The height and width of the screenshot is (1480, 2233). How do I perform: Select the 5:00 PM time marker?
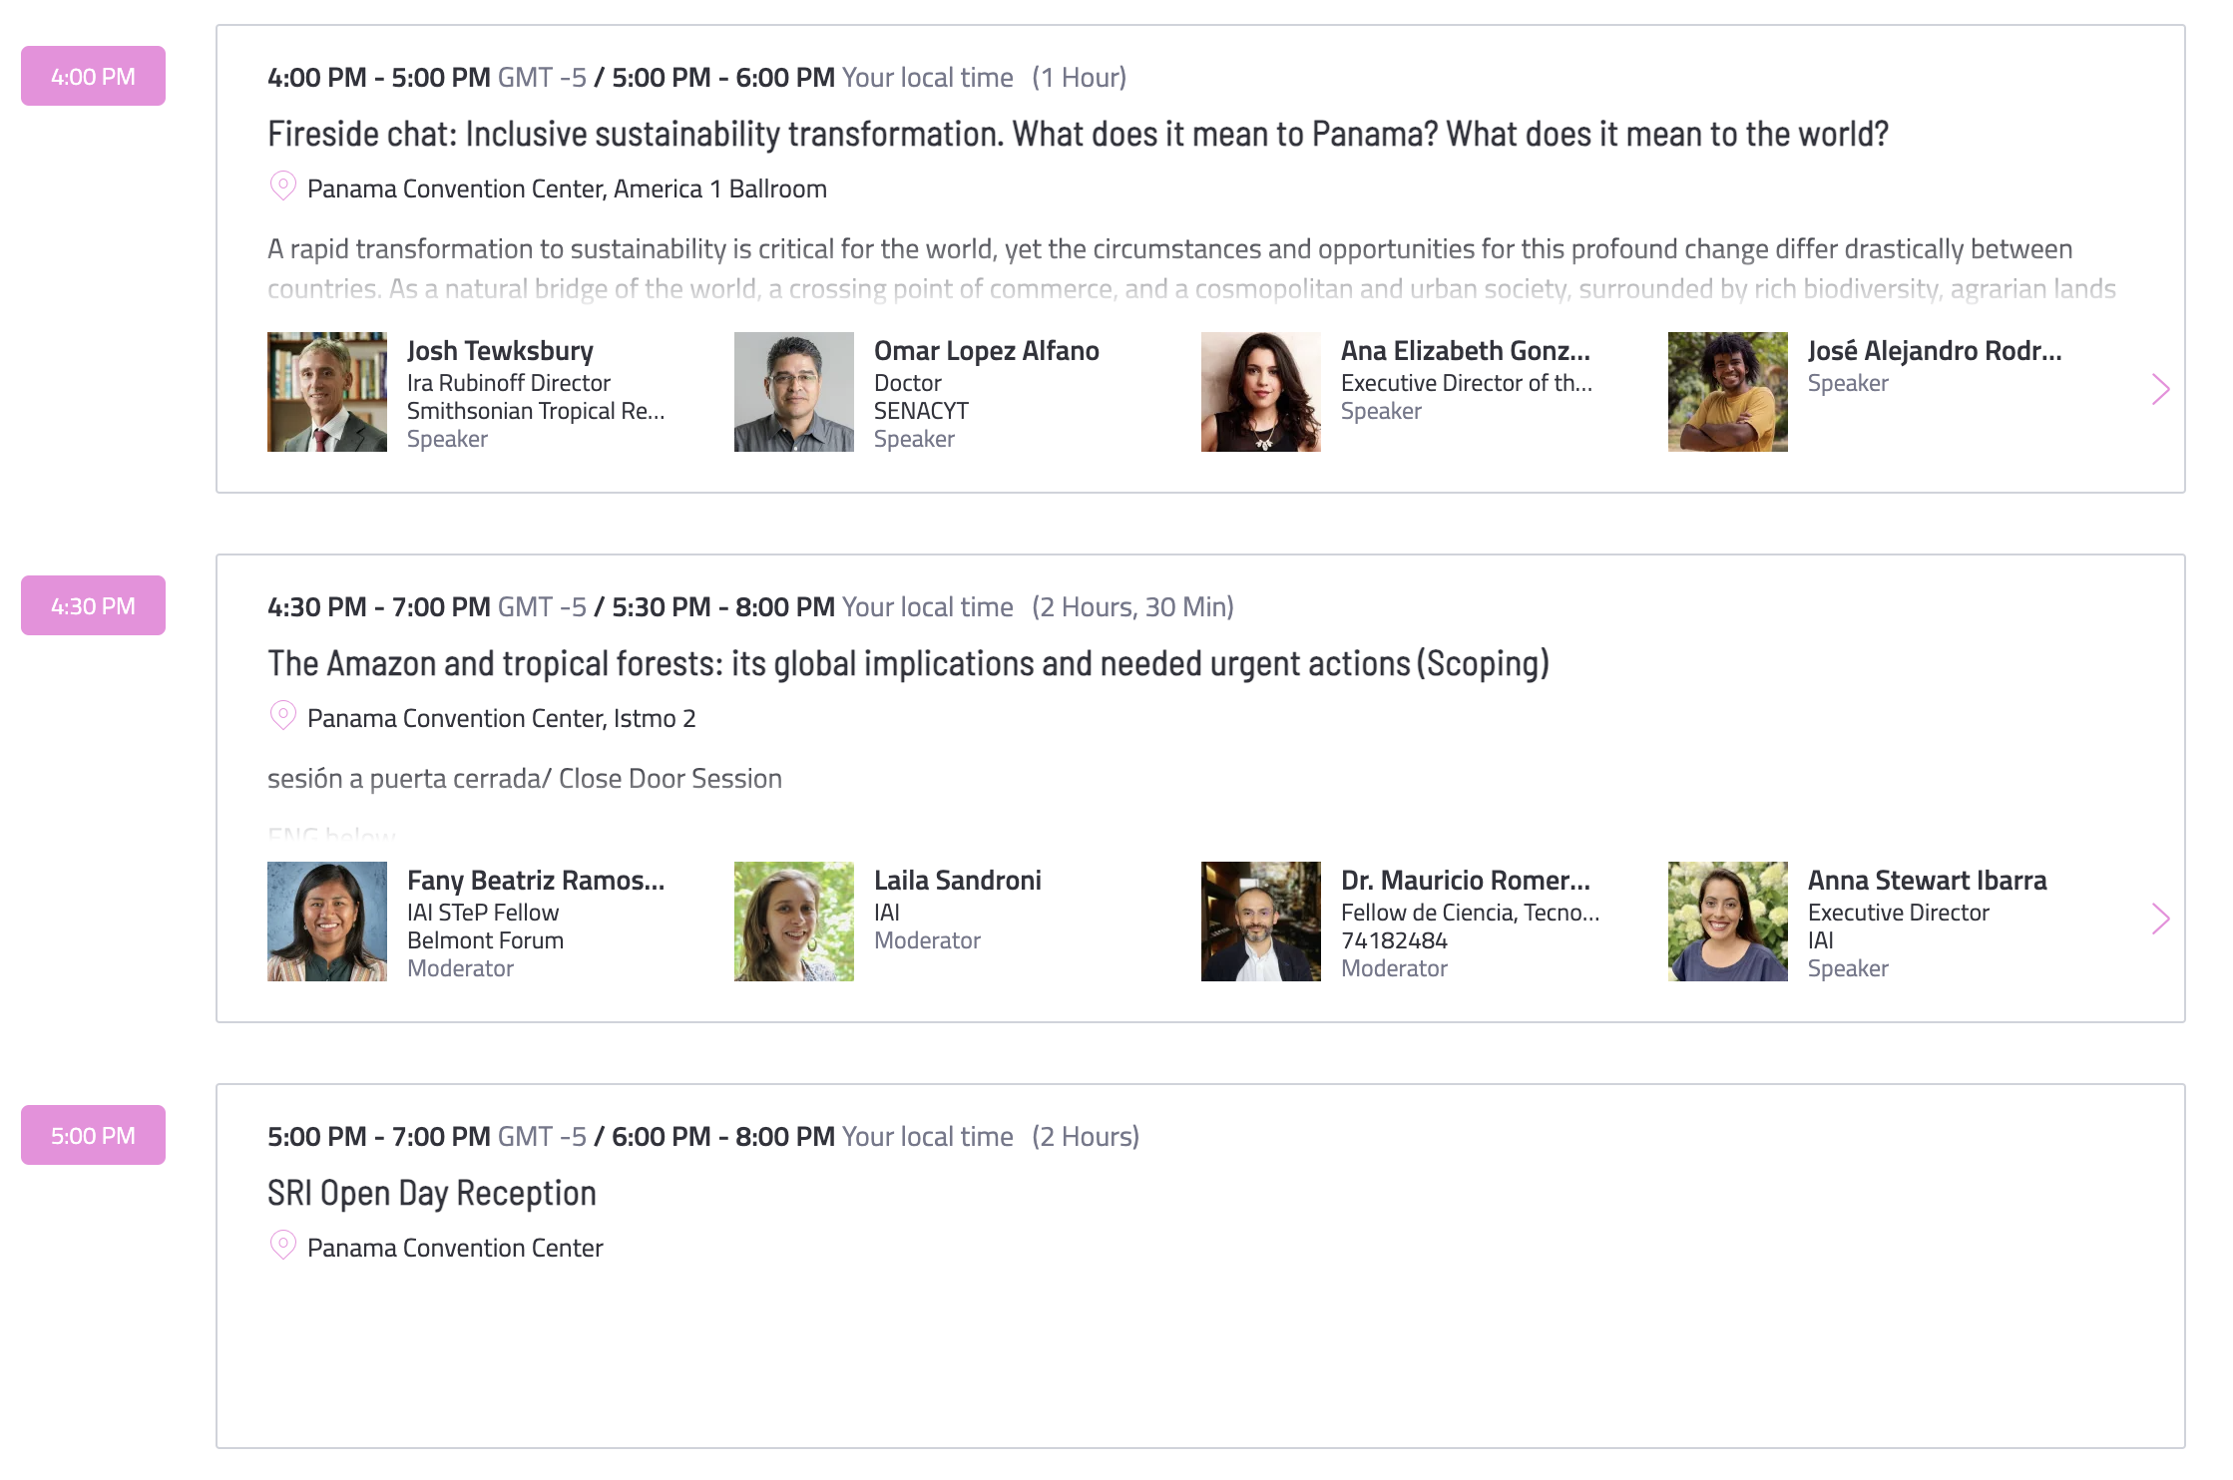[x=93, y=1135]
